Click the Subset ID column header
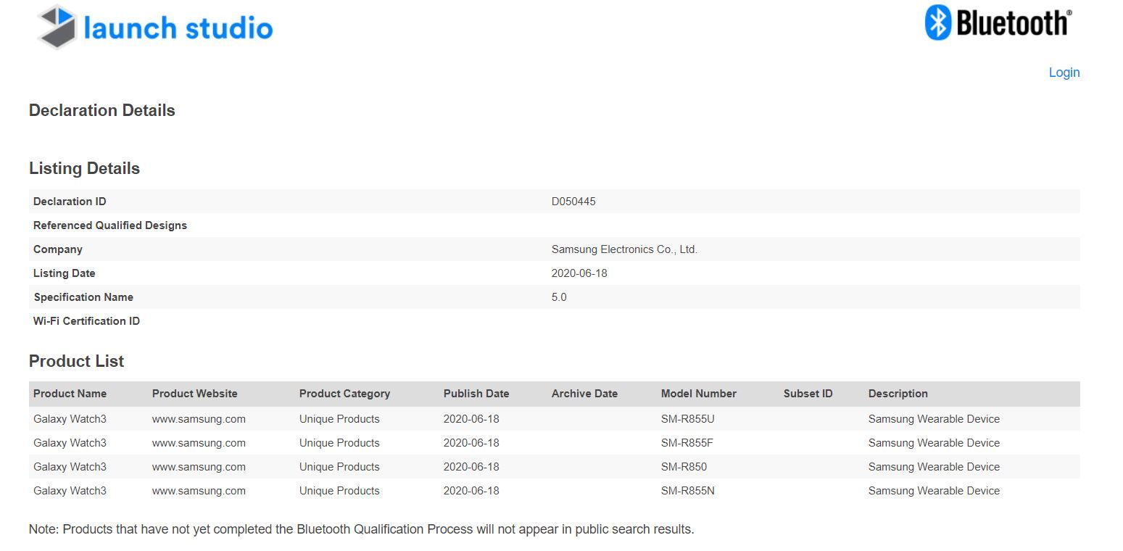This screenshot has width=1123, height=551. click(x=808, y=394)
